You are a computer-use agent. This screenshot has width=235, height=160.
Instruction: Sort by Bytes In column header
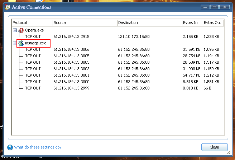192,23
